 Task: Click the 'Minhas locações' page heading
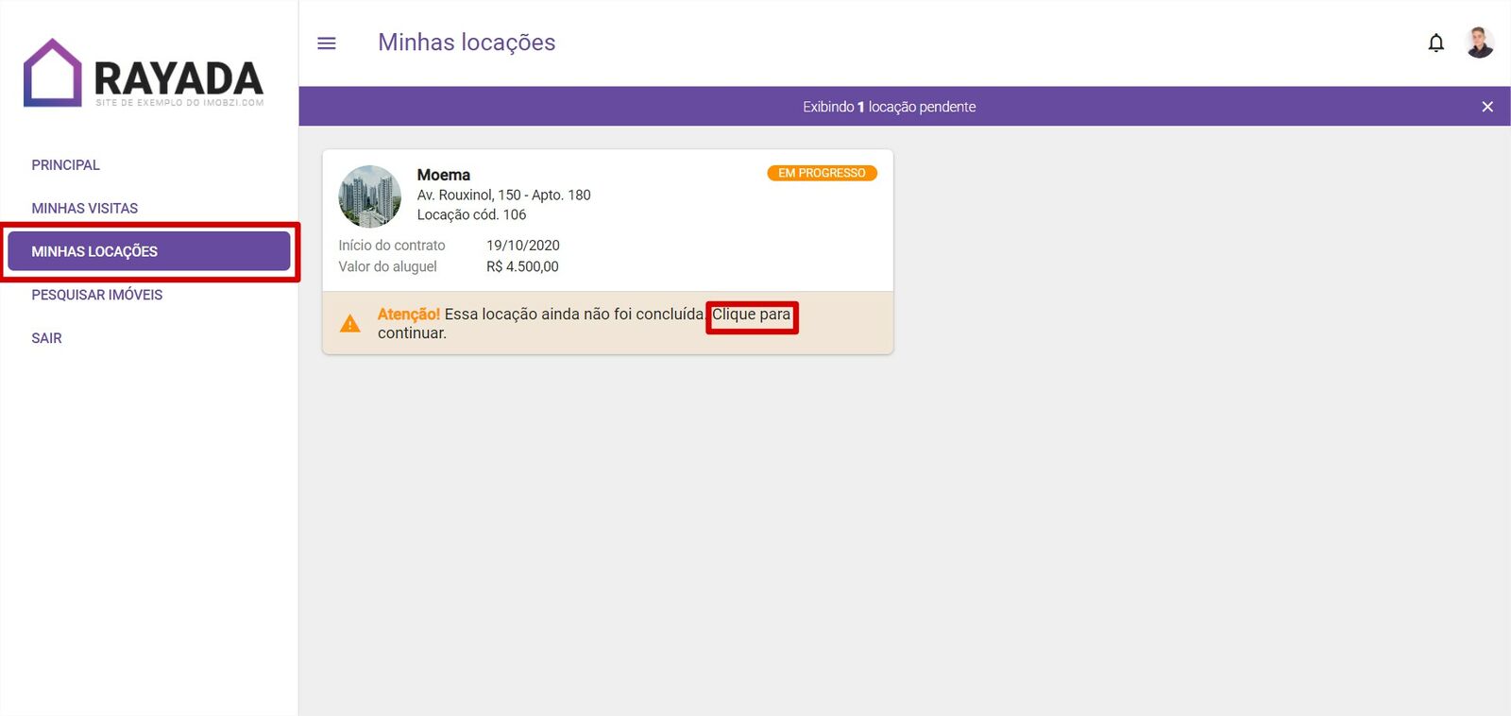coord(467,43)
